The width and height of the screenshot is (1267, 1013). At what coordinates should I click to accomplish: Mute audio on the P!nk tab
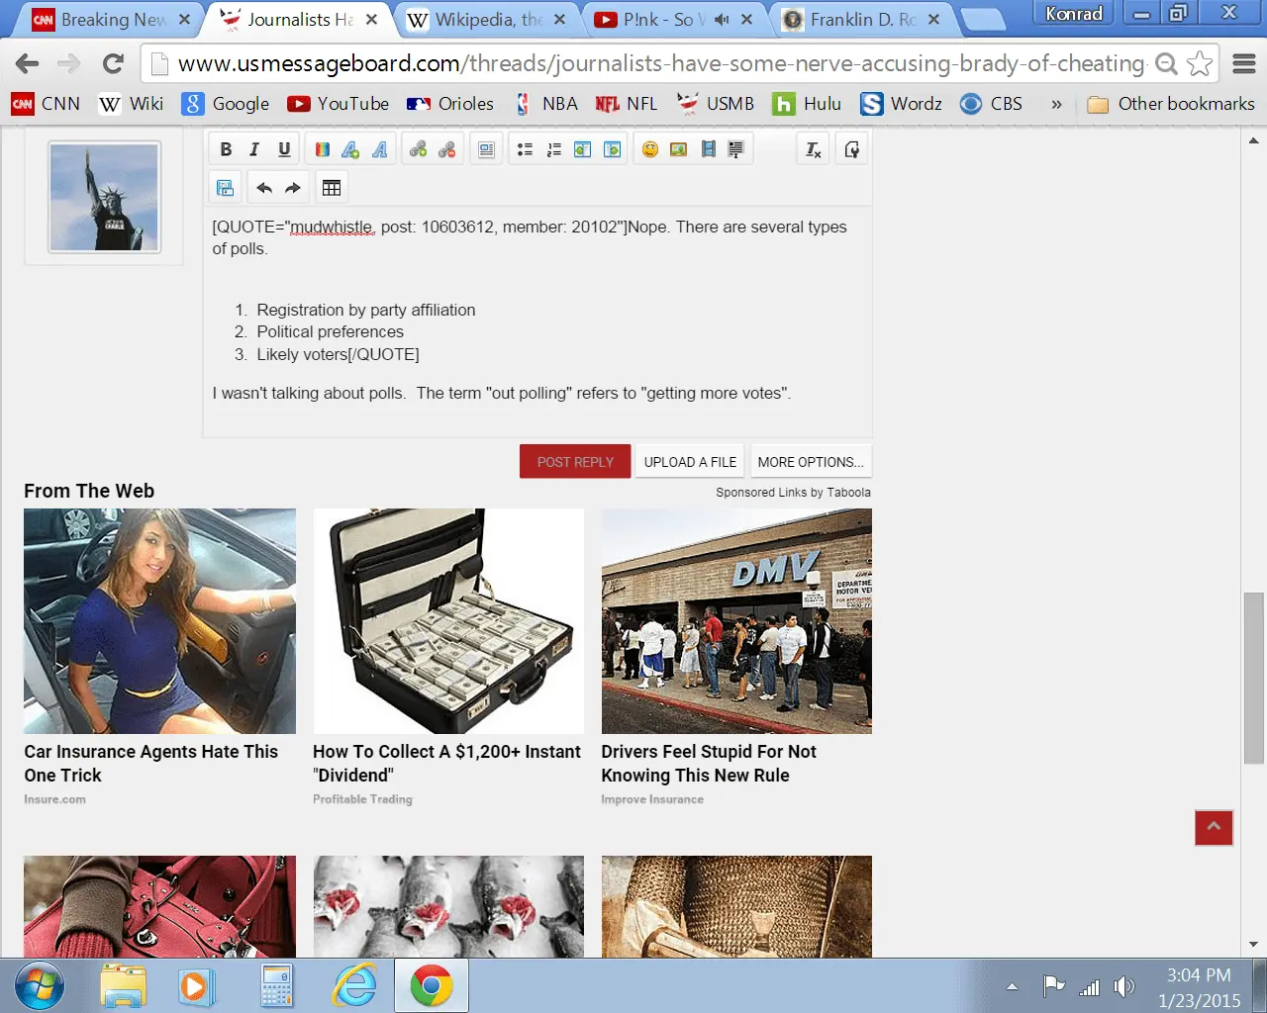pos(722,19)
